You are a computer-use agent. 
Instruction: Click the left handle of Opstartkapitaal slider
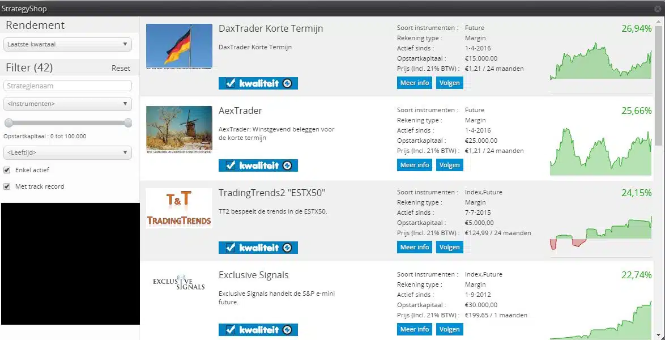click(8, 123)
